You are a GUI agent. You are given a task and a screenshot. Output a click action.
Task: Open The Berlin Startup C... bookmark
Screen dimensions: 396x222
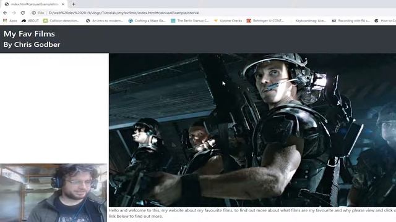click(x=190, y=20)
